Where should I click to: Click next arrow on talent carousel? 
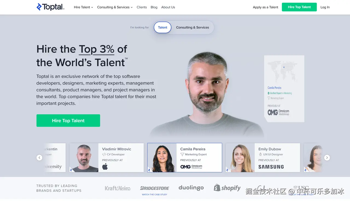tap(327, 158)
